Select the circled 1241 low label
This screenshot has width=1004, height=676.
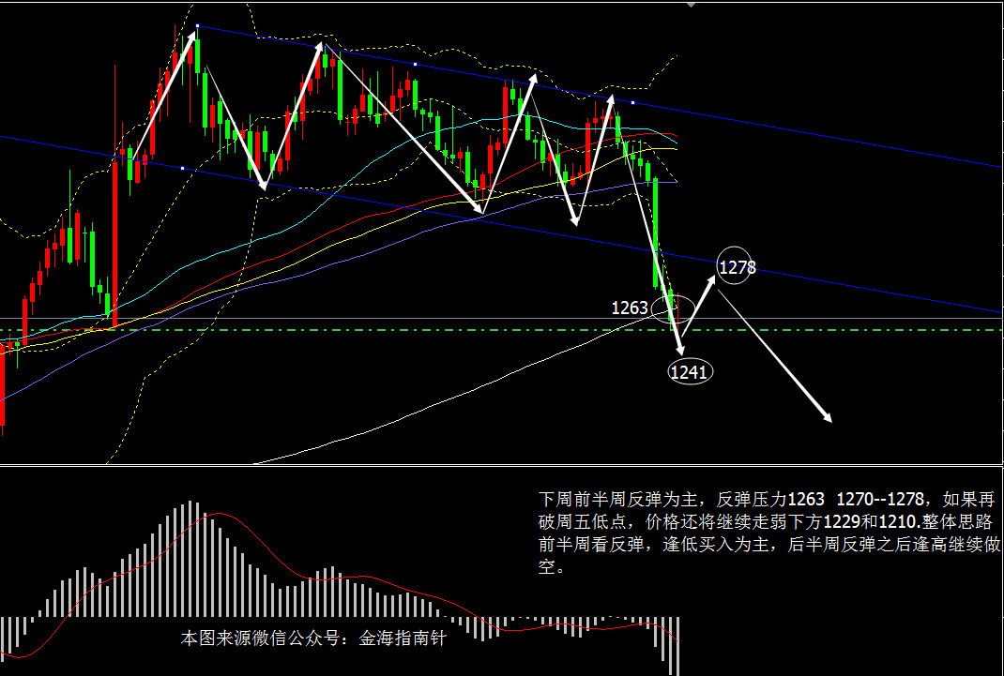pyautogui.click(x=691, y=372)
